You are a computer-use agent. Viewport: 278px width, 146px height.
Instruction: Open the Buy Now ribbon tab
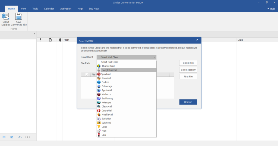(x=94, y=9)
